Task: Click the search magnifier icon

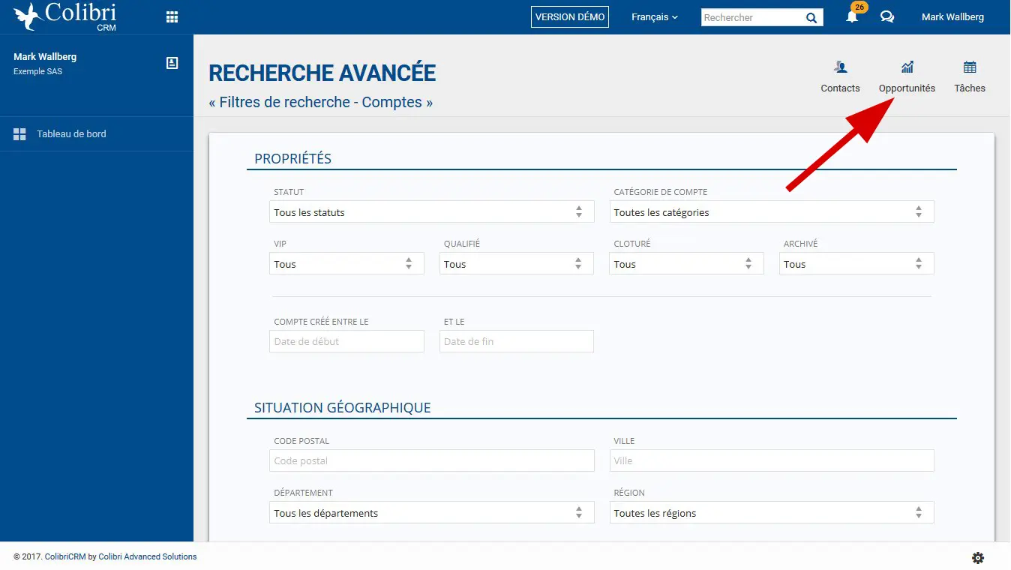Action: pyautogui.click(x=811, y=17)
